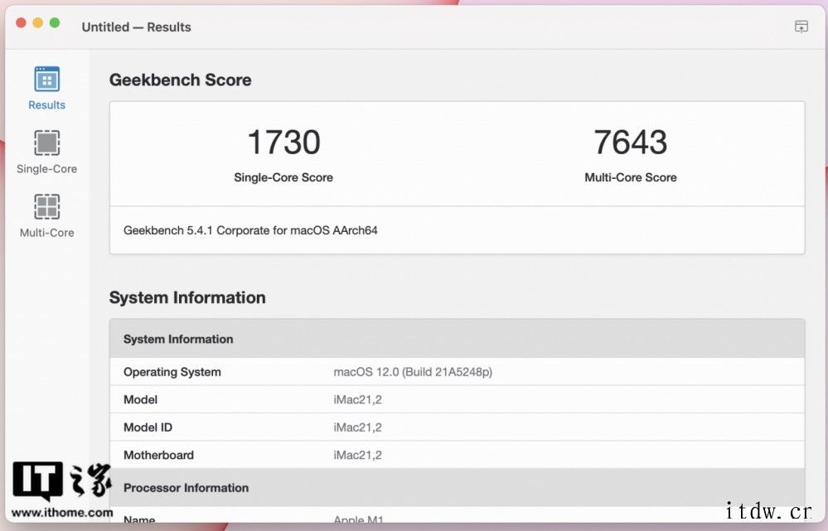This screenshot has width=828, height=531.
Task: Click the red close window button
Action: coord(21,22)
